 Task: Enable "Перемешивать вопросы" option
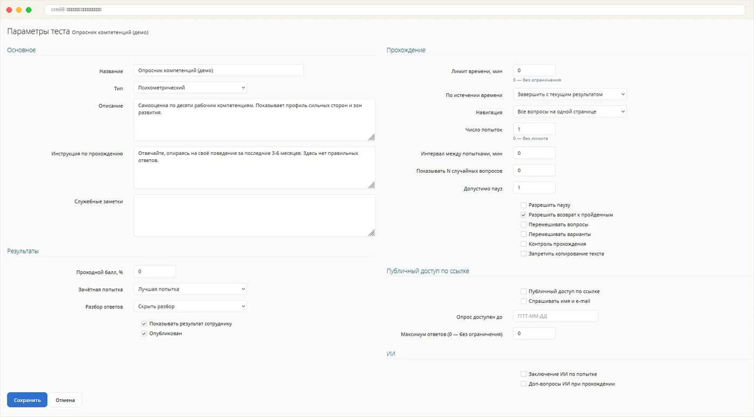(x=523, y=224)
